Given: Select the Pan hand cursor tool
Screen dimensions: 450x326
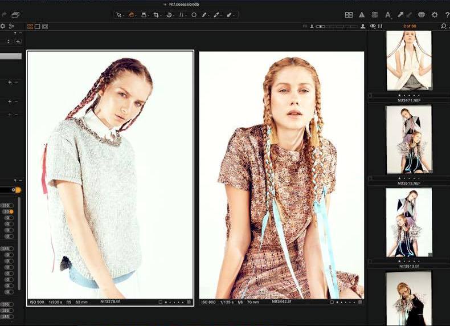Looking at the screenshot, I should coord(131,15).
